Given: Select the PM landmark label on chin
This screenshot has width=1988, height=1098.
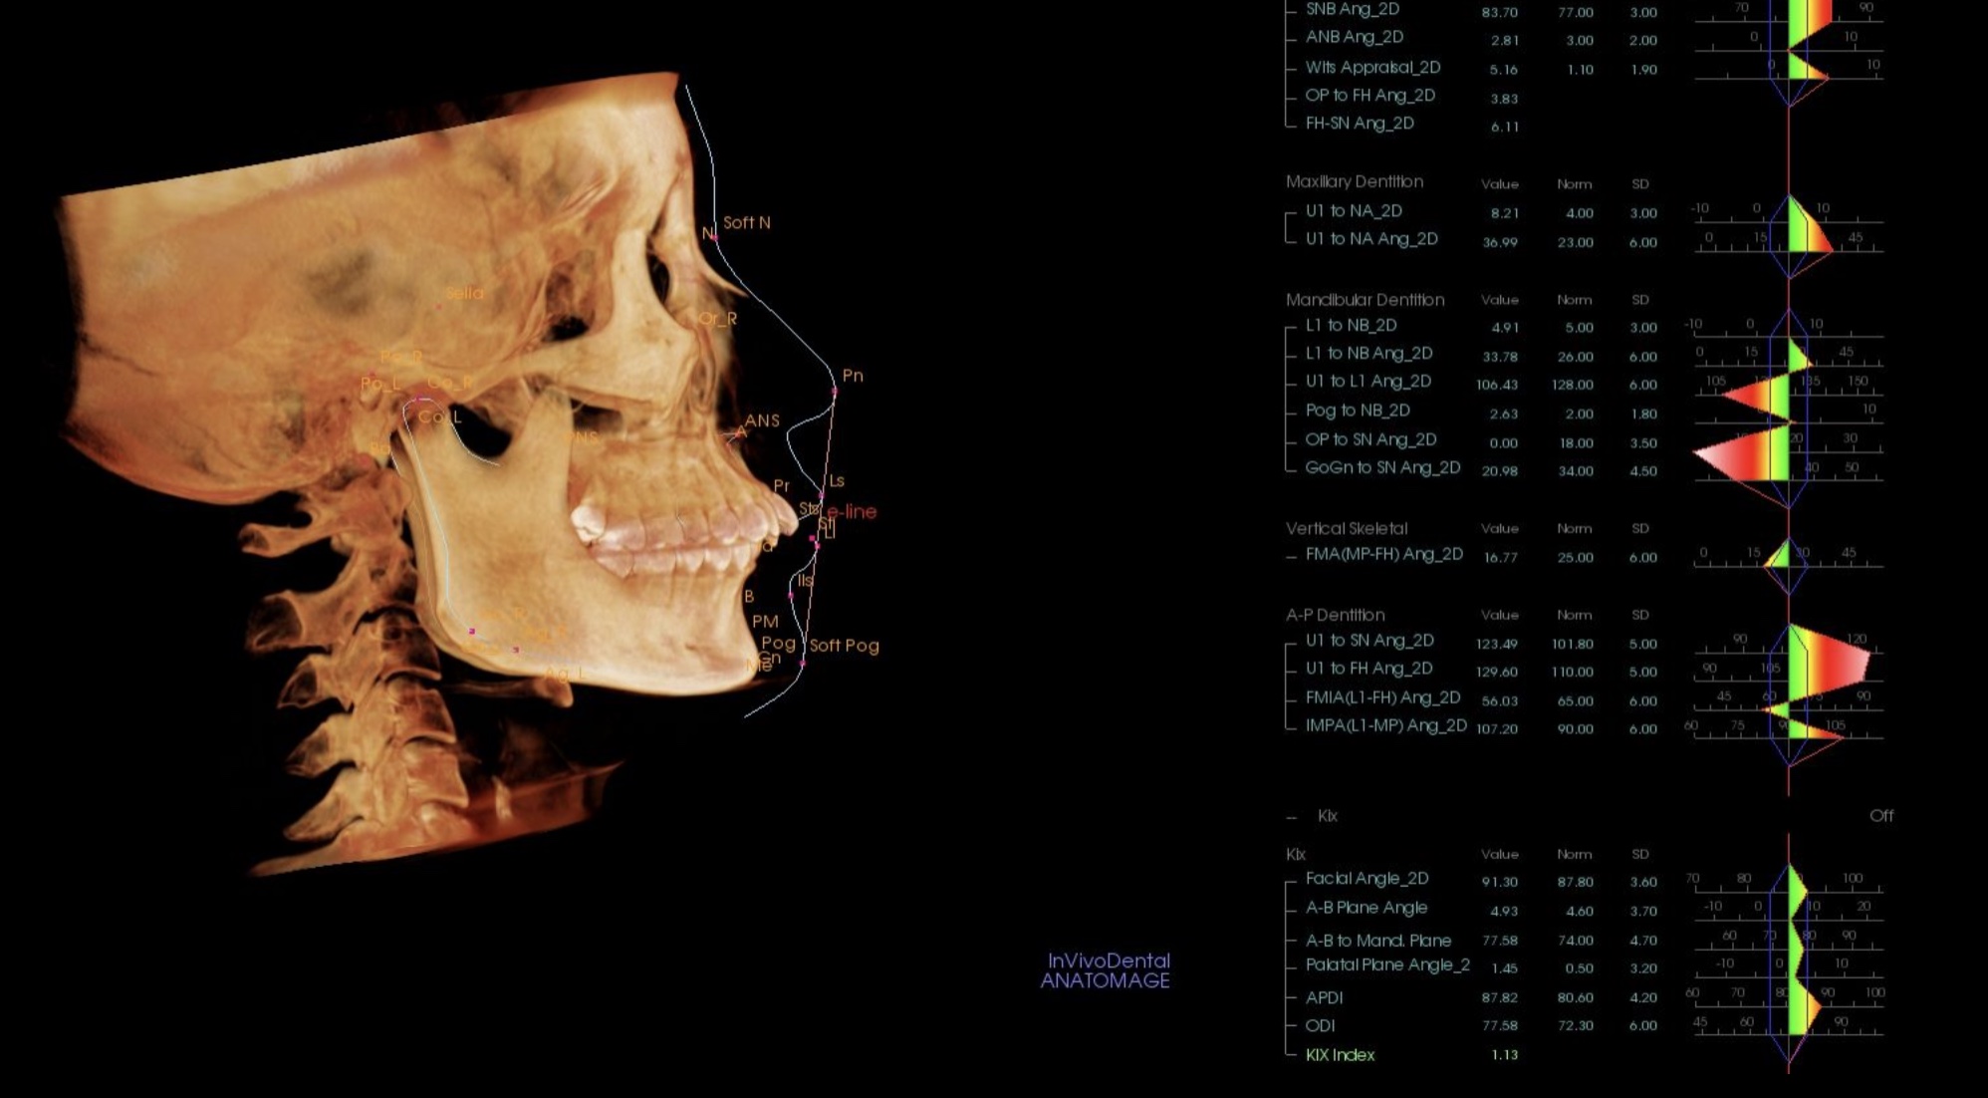Looking at the screenshot, I should click(x=765, y=621).
